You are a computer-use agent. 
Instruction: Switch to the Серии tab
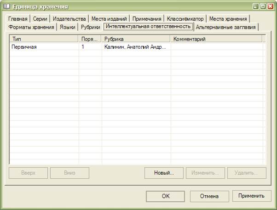40,19
